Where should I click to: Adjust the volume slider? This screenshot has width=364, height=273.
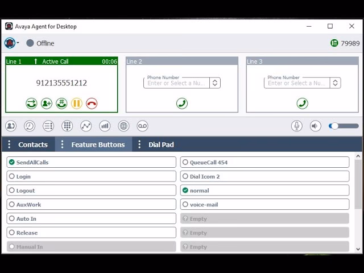344,126
